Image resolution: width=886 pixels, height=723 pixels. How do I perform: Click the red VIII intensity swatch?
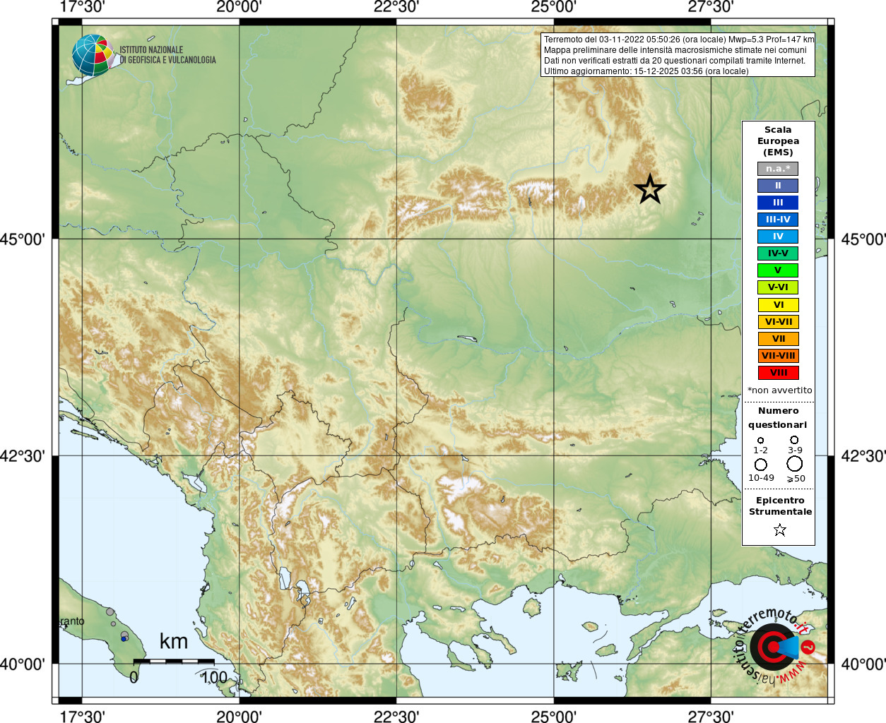point(778,373)
